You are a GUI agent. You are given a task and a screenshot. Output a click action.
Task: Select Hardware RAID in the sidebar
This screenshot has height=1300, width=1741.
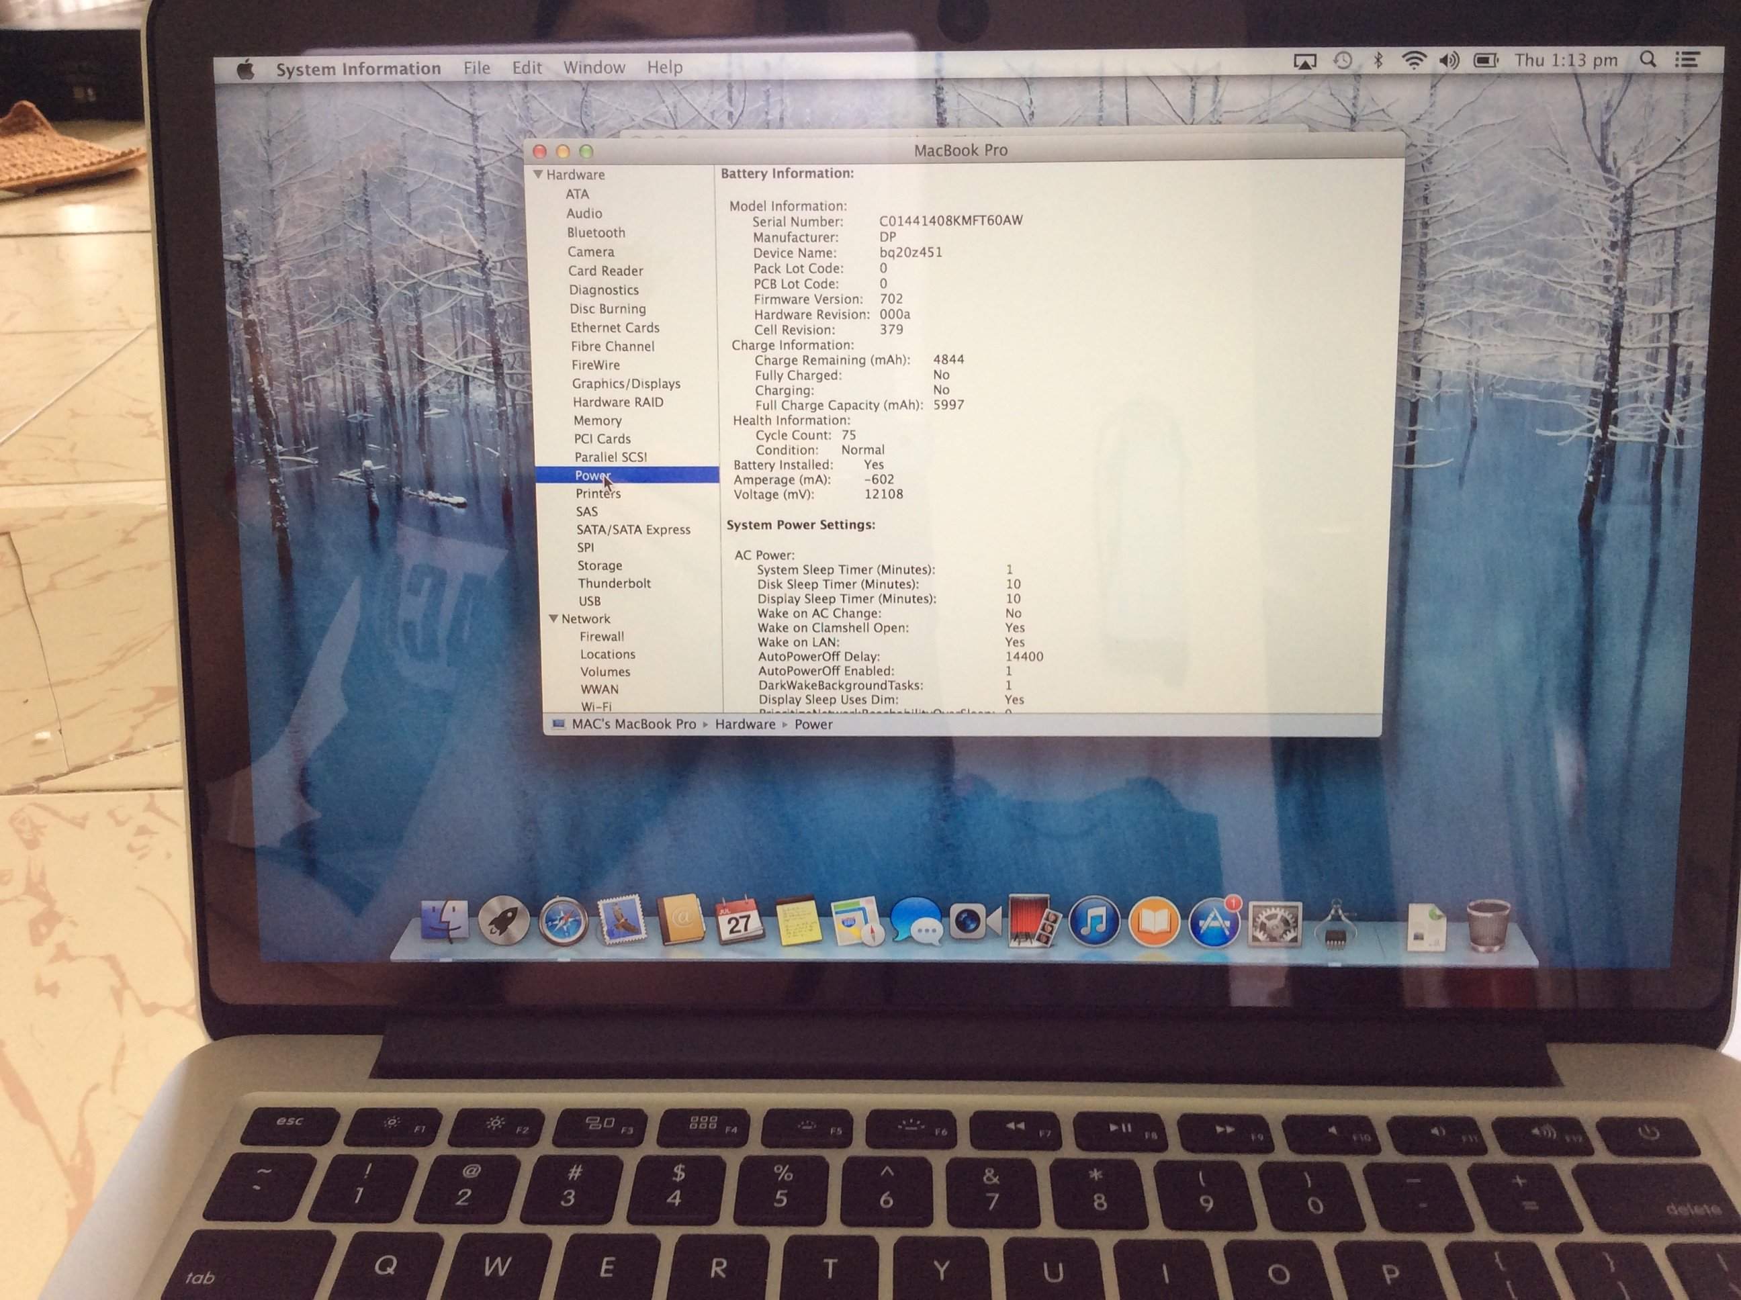618,402
